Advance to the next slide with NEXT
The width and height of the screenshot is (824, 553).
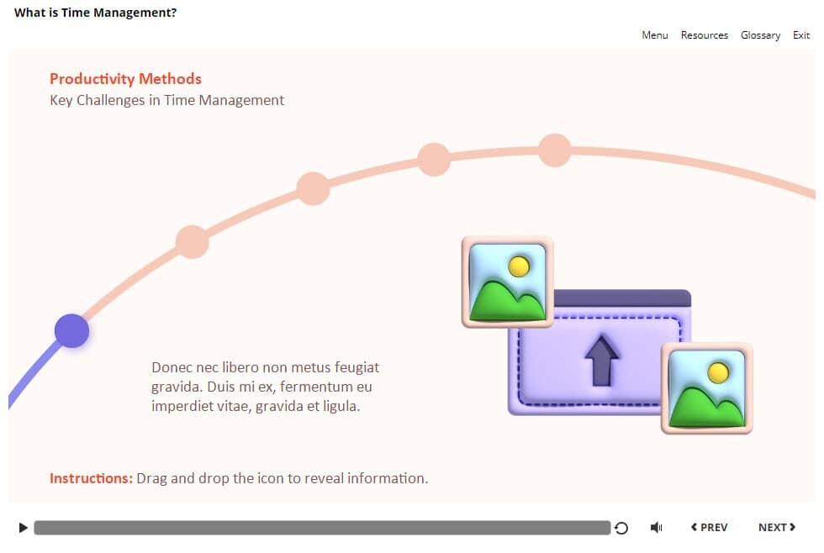coord(777,528)
